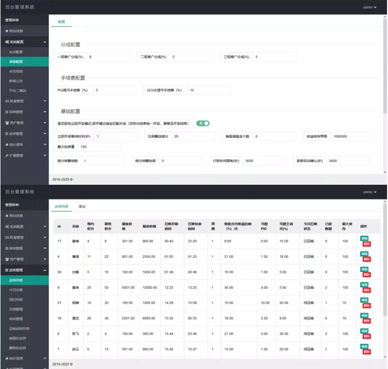This screenshot has width=388, height=369.
Task: Open the 会员级别 submenu item
Action: [16, 71]
